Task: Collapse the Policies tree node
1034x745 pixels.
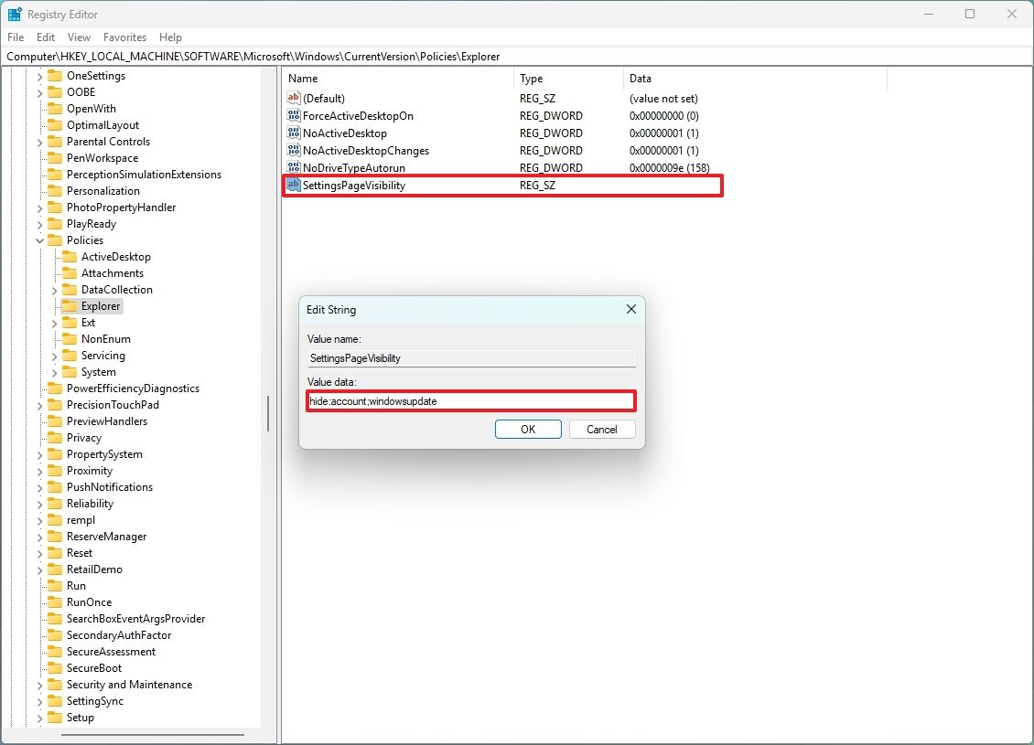Action: tap(38, 239)
